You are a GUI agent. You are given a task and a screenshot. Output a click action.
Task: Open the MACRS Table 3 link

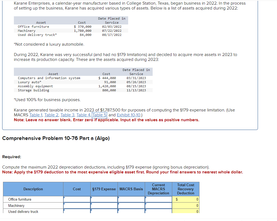pyautogui.click(x=67, y=115)
